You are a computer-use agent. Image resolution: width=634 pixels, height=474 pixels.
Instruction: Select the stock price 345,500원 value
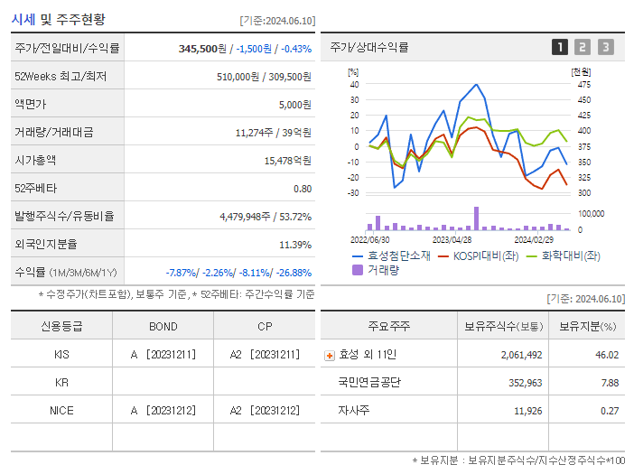[202, 49]
